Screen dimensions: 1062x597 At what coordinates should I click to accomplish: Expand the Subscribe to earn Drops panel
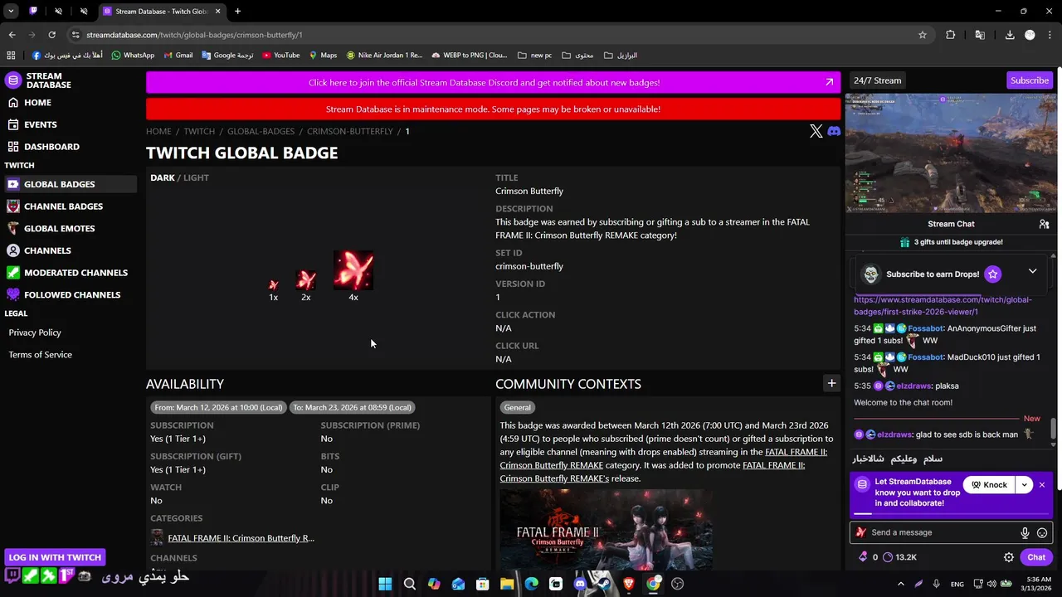1032,271
